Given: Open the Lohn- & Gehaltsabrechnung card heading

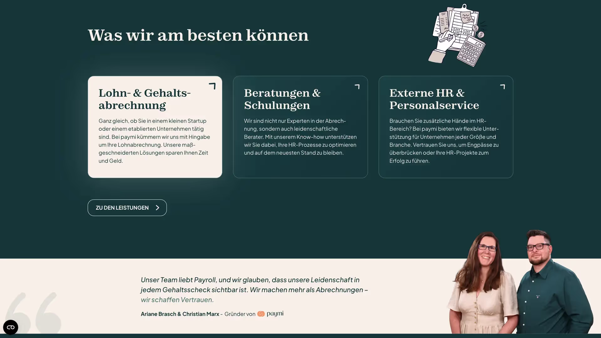Looking at the screenshot, I should pos(145,99).
